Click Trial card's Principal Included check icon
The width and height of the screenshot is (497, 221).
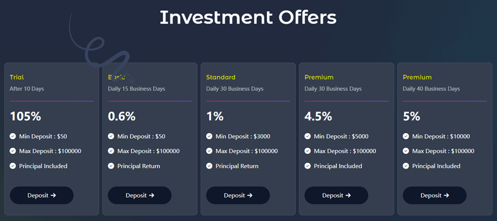click(x=12, y=166)
